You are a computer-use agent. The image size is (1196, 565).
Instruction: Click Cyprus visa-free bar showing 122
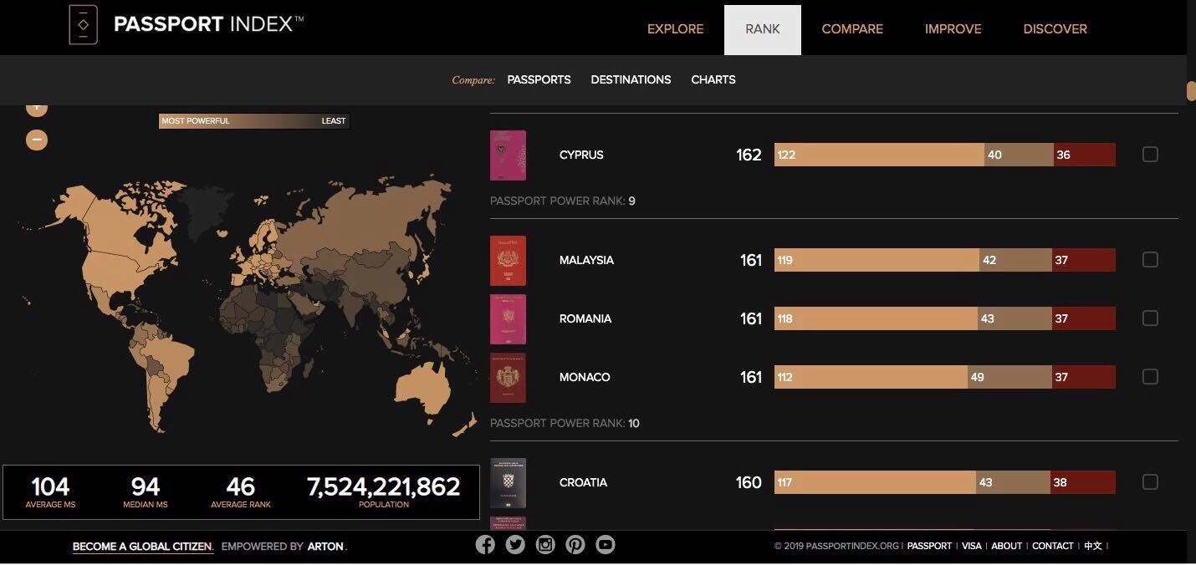[879, 155]
